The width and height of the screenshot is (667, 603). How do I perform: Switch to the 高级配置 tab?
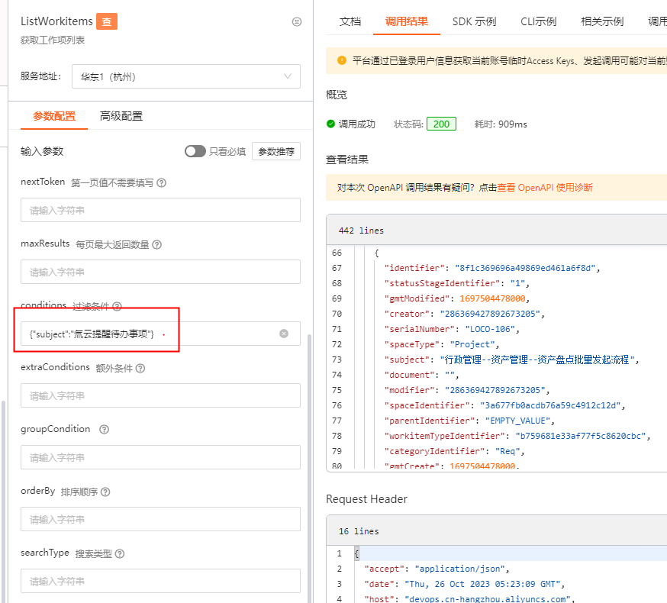(x=121, y=116)
